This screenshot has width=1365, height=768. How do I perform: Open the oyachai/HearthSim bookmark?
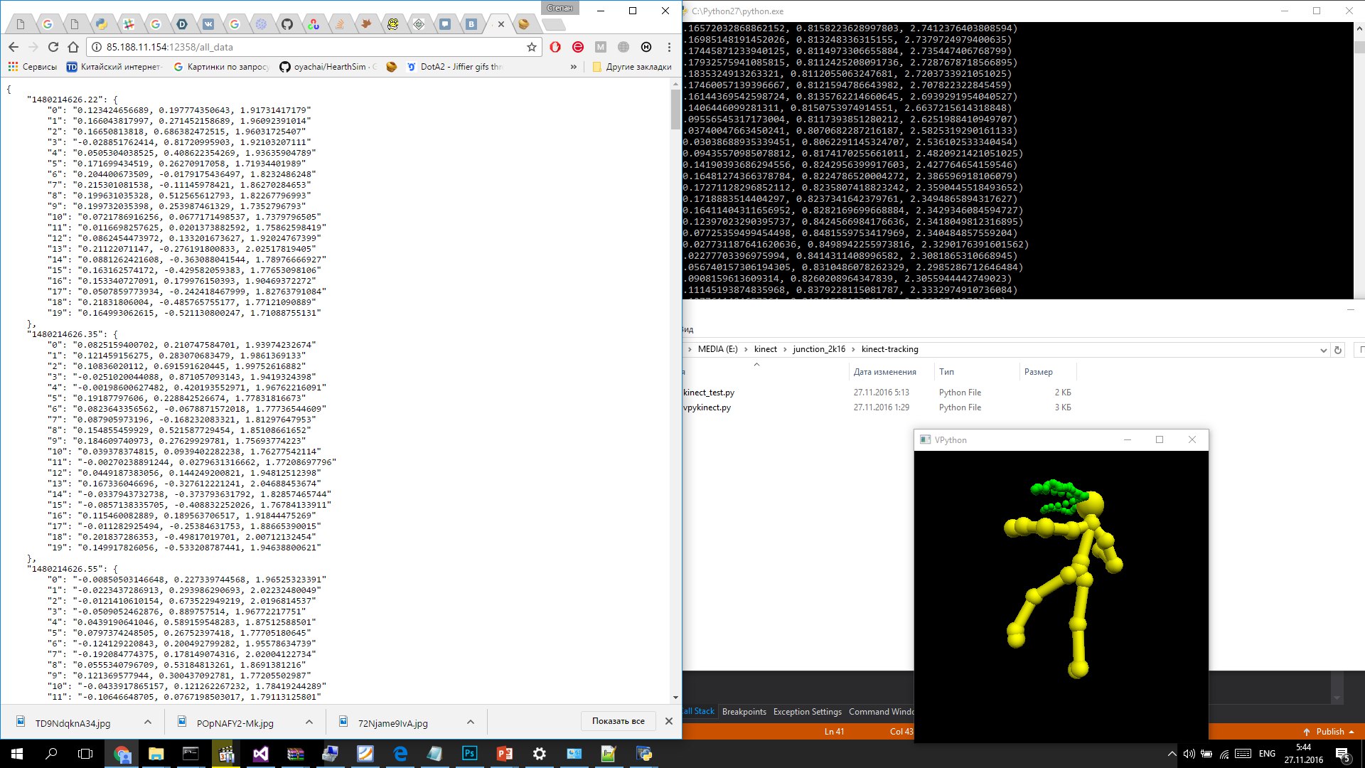pyautogui.click(x=328, y=67)
